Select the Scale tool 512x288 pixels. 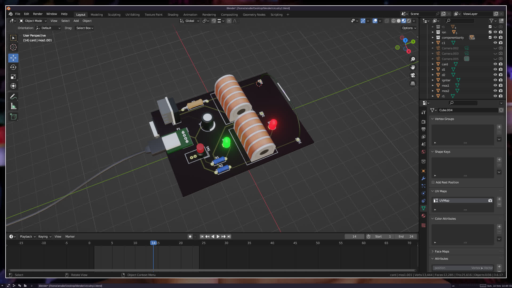pos(13,77)
